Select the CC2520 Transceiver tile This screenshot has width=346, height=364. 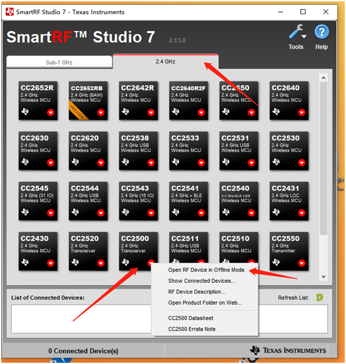(x=88, y=251)
